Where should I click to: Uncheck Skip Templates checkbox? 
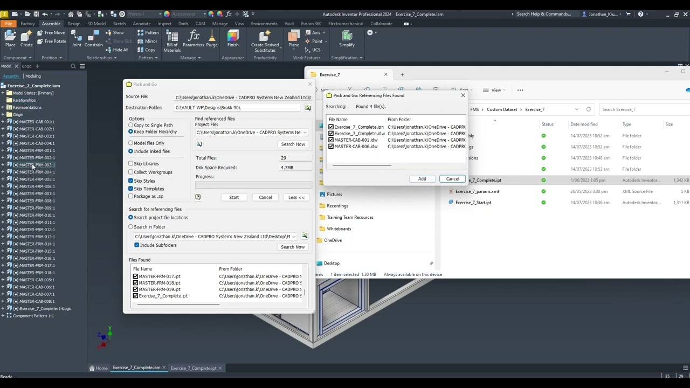pyautogui.click(x=130, y=189)
